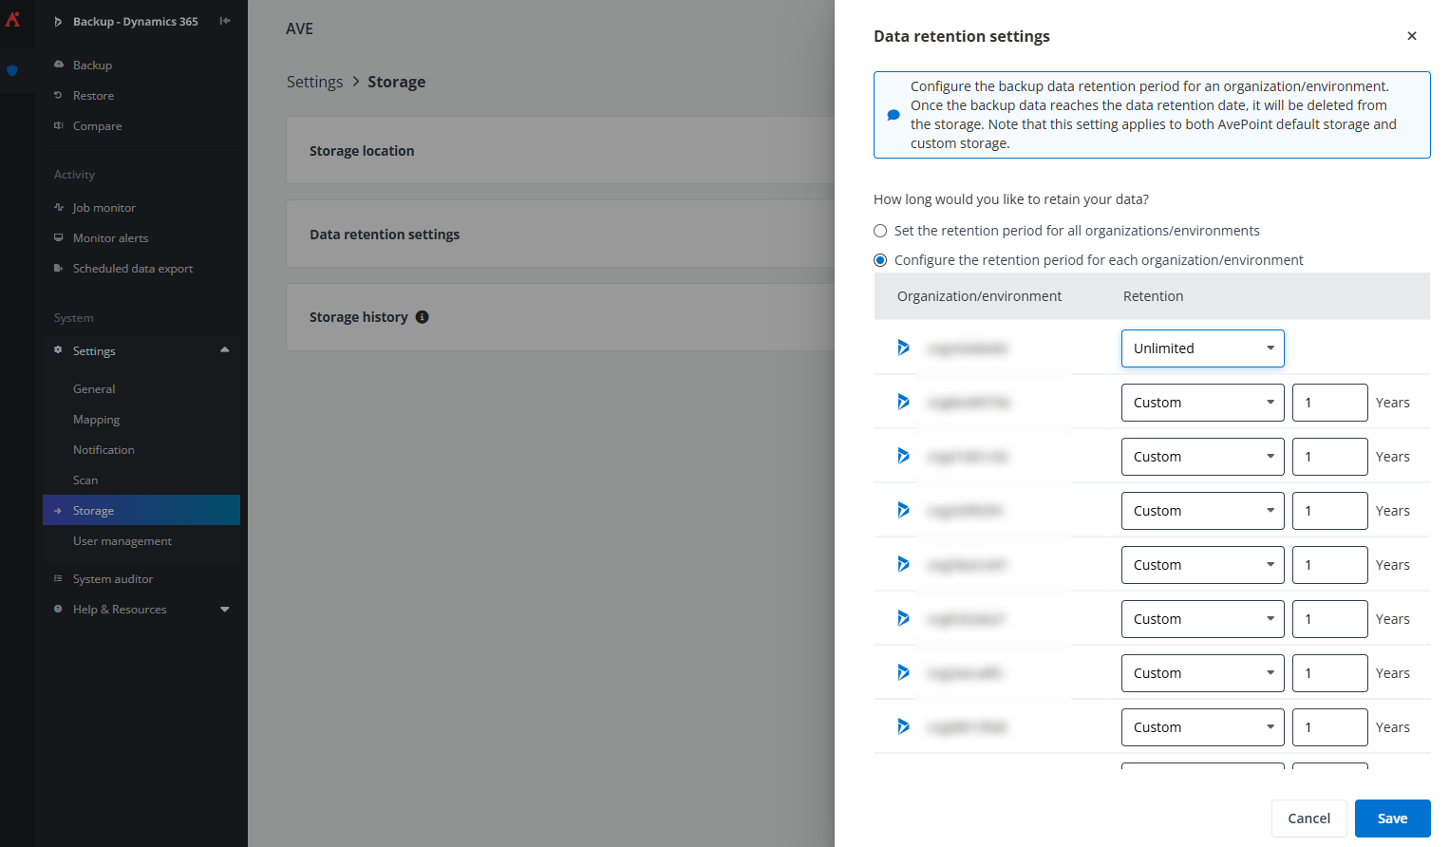The height and width of the screenshot is (847, 1449).
Task: Open the Job monitor
Action: point(104,207)
